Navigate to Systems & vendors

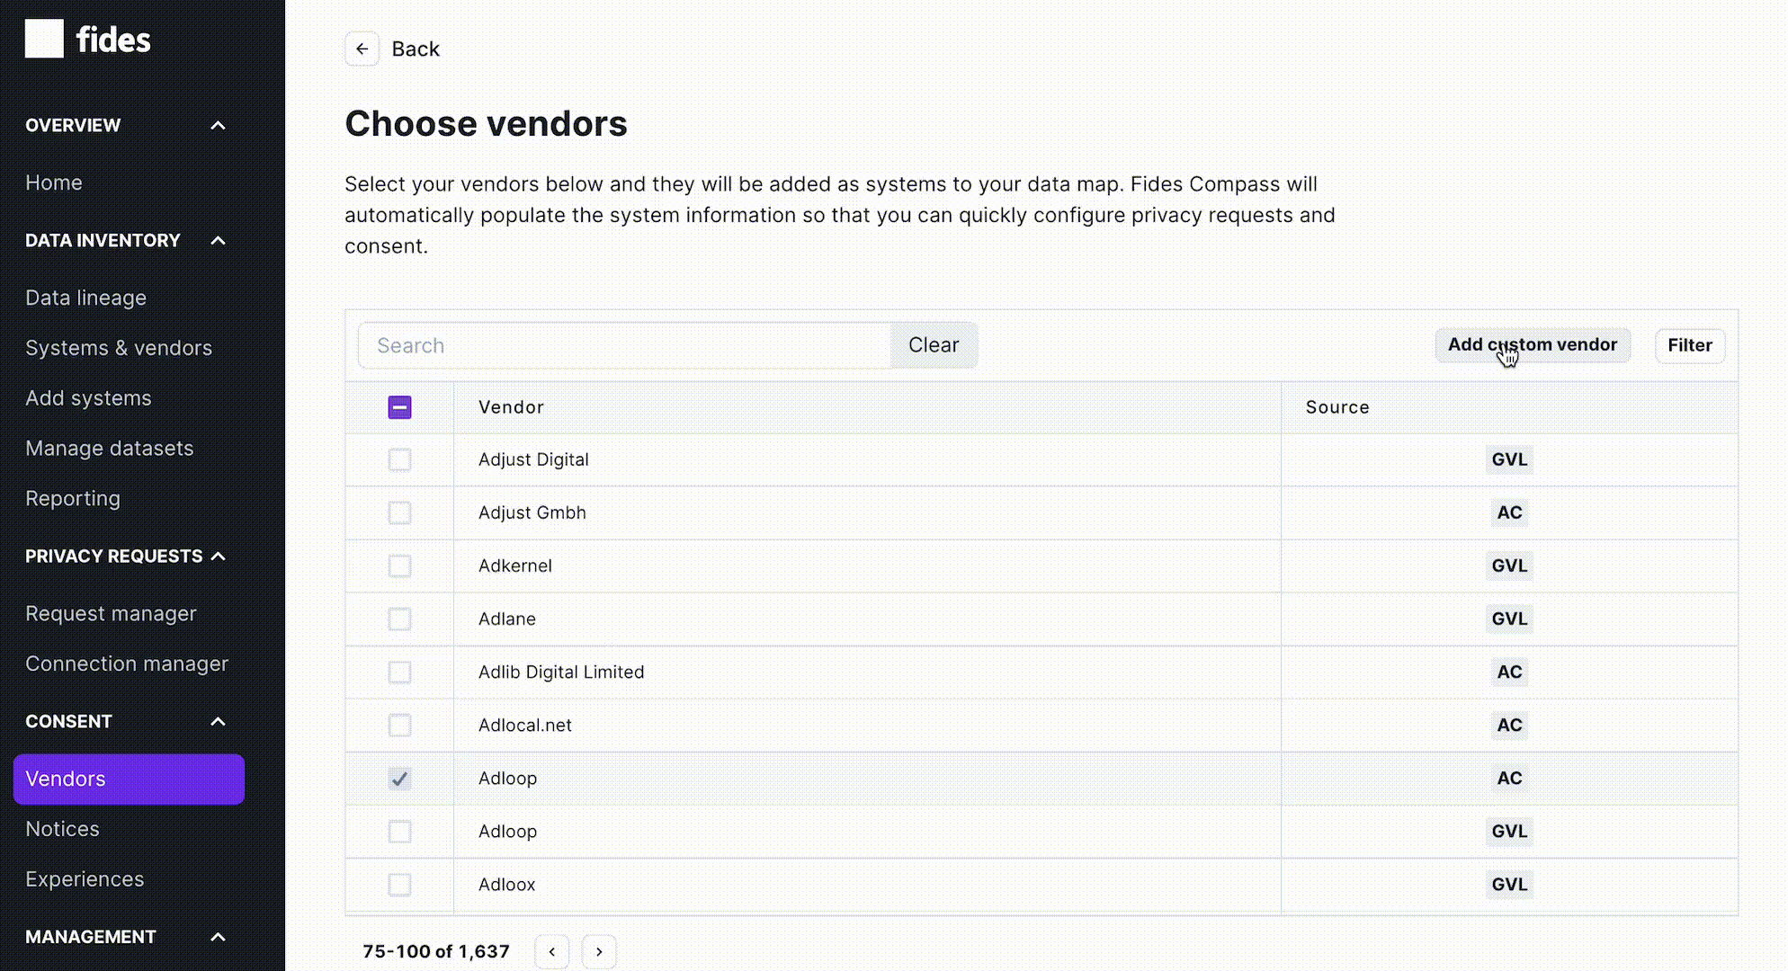tap(119, 348)
